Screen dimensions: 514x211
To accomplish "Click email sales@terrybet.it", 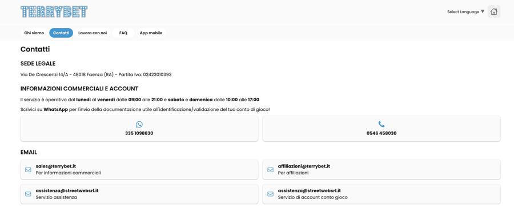I will pyautogui.click(x=56, y=166).
